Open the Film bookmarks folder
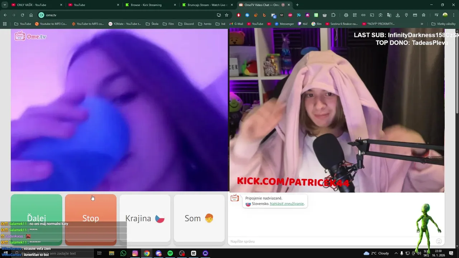This screenshot has width=459, height=258. click(168, 24)
